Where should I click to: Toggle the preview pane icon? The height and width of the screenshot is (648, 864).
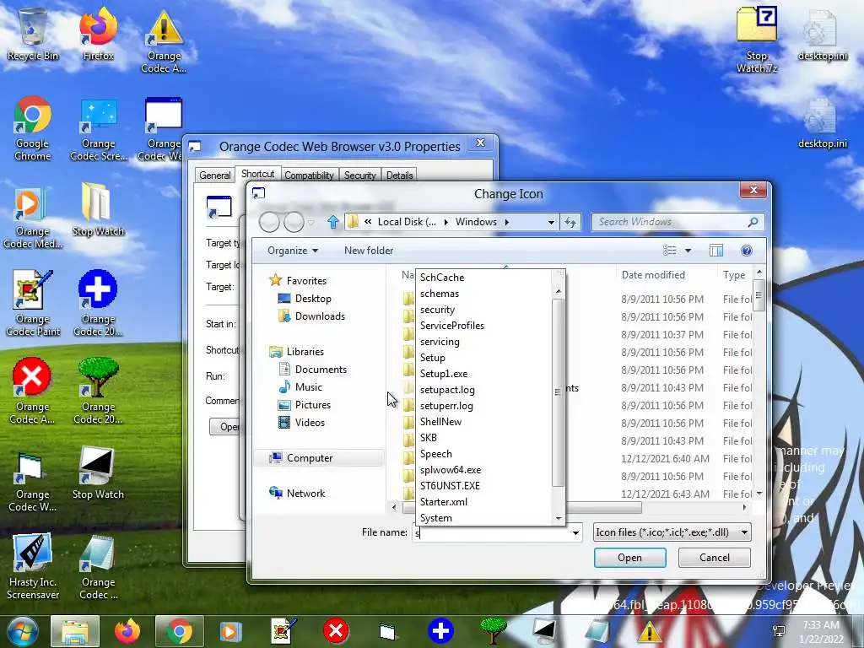[x=715, y=251]
